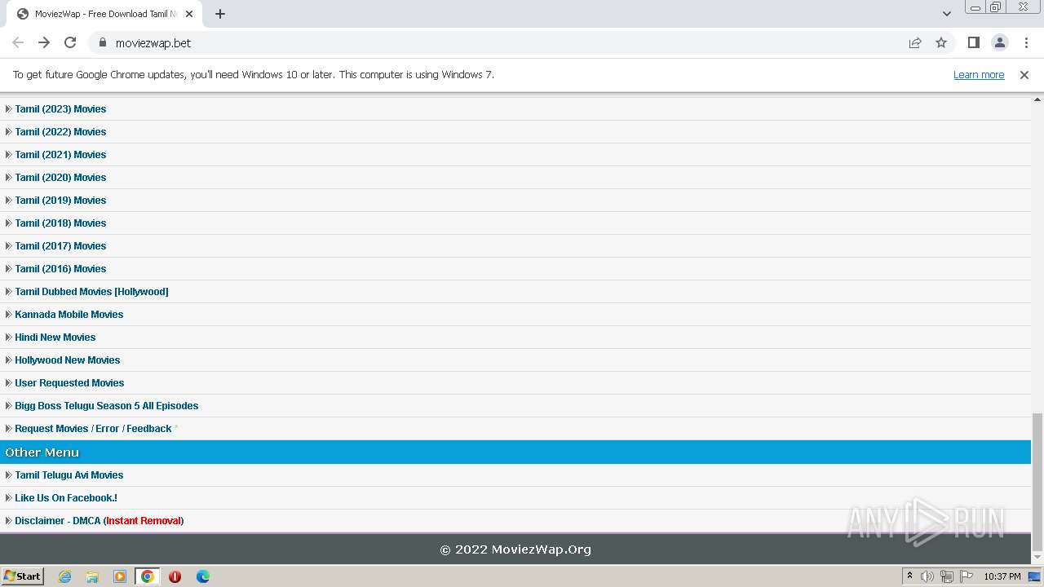Viewport: 1044px width, 587px height.
Task: Reload the moviezwap.bet page
Action: pos(70,42)
